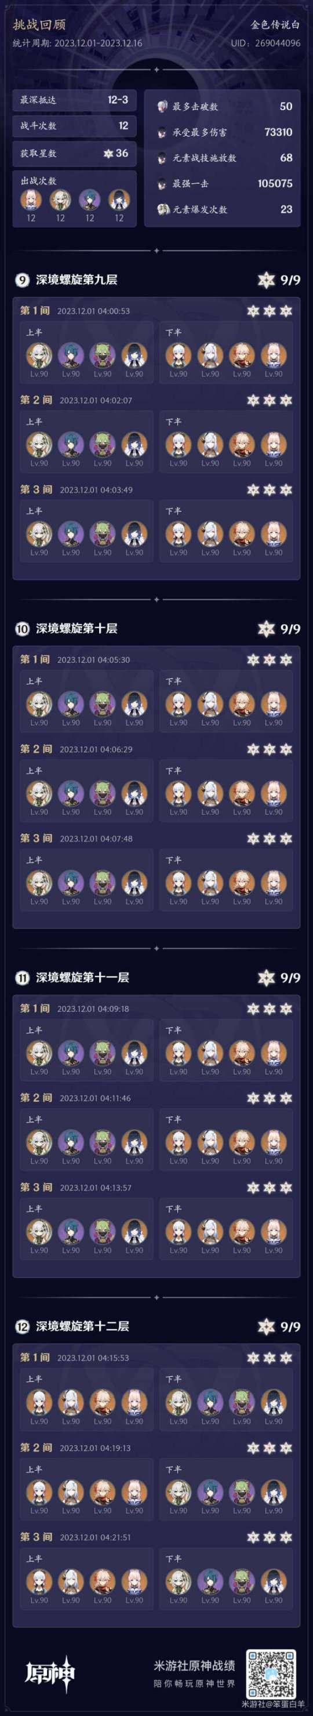Click the large star icon beside floor 10's 9/9

pos(265,628)
